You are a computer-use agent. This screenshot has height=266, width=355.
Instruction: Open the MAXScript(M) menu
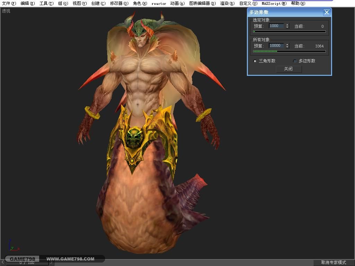point(274,3)
